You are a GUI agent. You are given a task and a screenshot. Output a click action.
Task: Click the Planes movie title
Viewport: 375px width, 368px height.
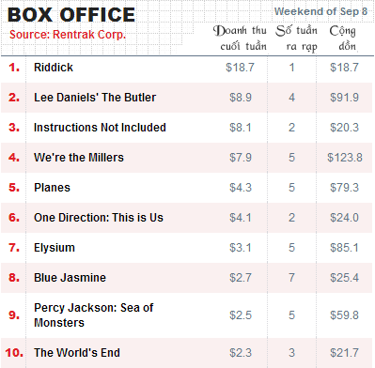coord(52,188)
